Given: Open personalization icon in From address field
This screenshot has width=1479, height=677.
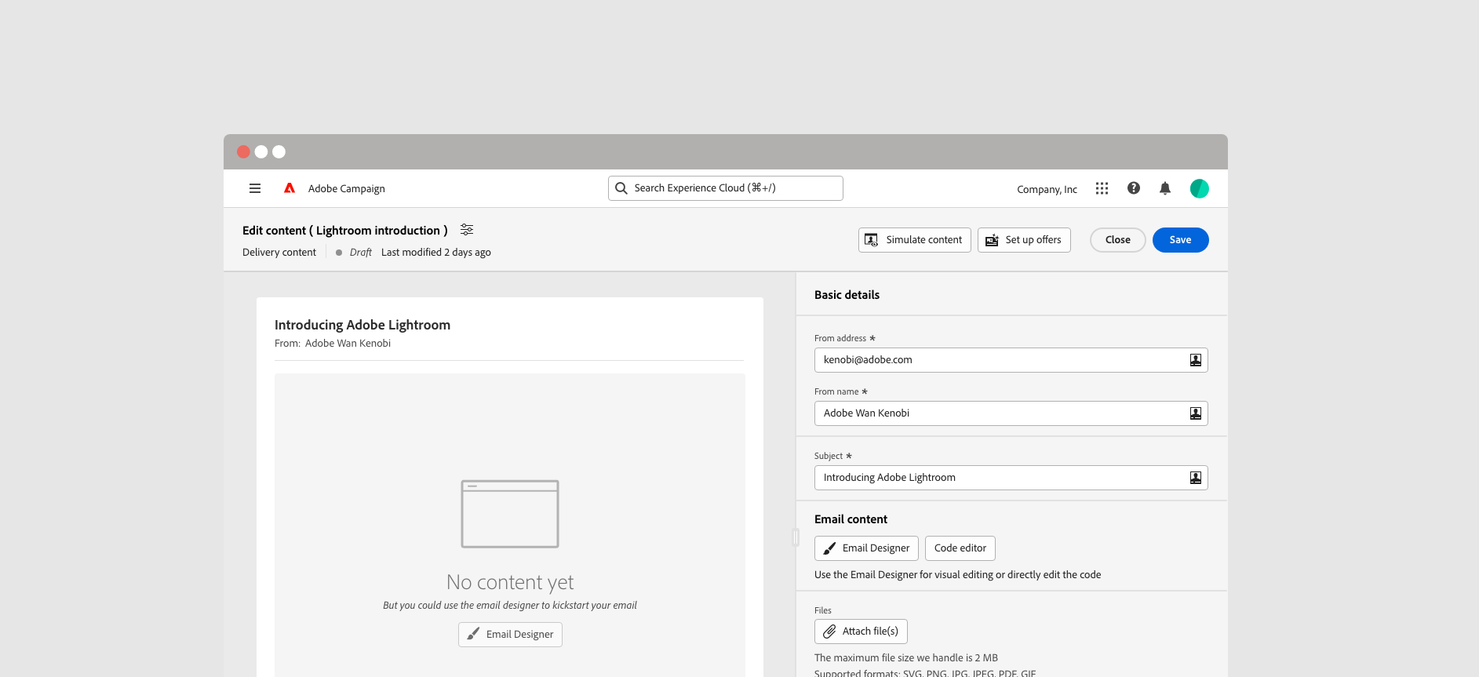Looking at the screenshot, I should [x=1196, y=360].
